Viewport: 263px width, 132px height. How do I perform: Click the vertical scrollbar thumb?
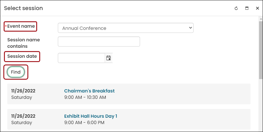tap(261, 50)
